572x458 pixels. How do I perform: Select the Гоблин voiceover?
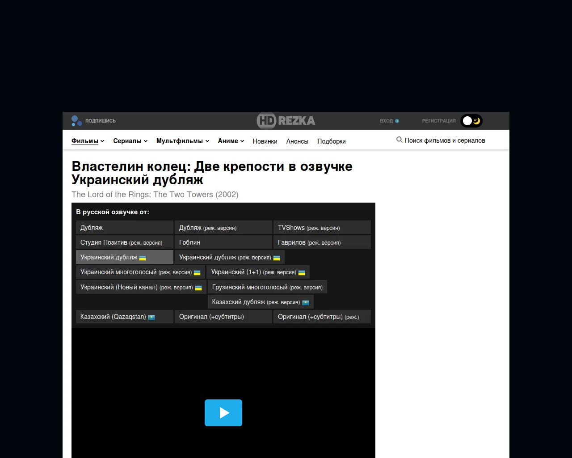[x=223, y=242]
